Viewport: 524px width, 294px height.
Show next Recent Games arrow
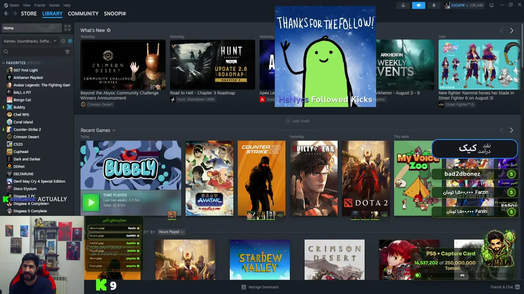pyautogui.click(x=511, y=130)
